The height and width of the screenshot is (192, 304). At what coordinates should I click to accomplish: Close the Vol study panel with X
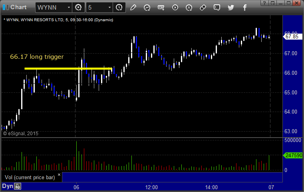point(59,174)
